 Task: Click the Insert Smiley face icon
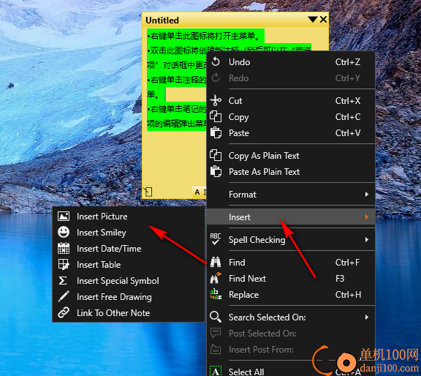(64, 232)
